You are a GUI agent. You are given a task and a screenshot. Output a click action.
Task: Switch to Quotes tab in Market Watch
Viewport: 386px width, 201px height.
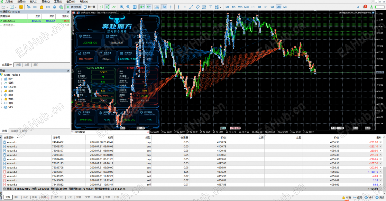pyautogui.click(x=36, y=65)
